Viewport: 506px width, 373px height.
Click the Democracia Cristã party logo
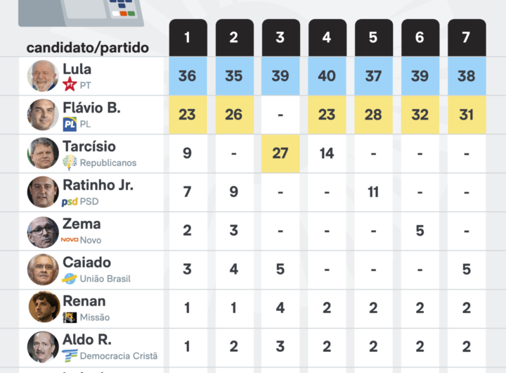70,356
